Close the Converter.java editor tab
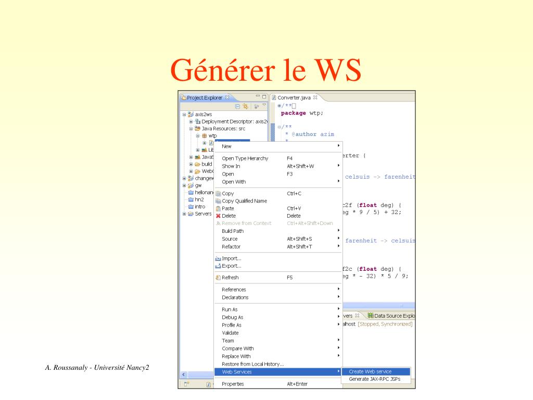533x400 pixels. 315,97
